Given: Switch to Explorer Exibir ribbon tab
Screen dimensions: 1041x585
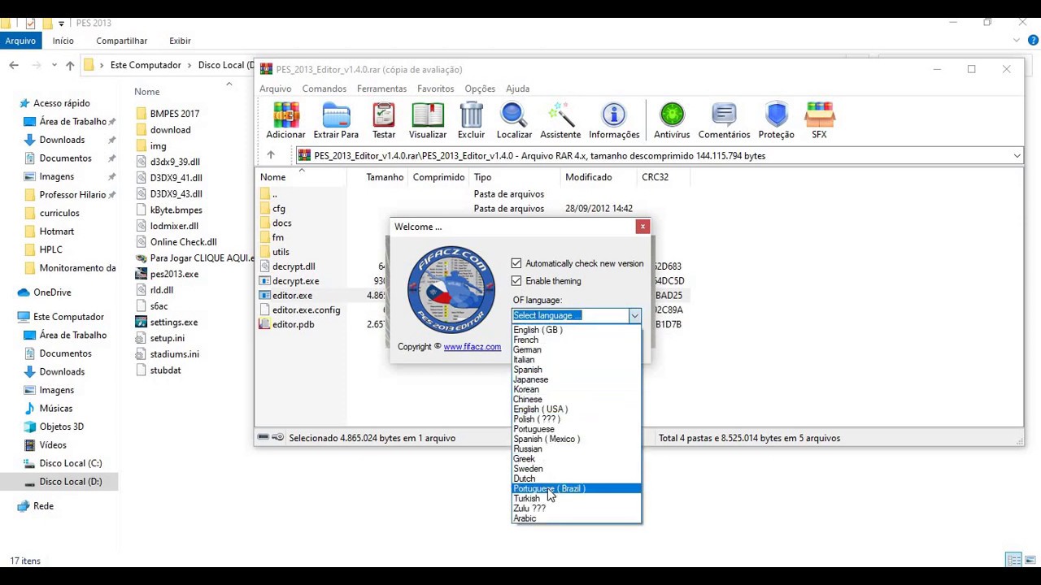Looking at the screenshot, I should coord(180,41).
